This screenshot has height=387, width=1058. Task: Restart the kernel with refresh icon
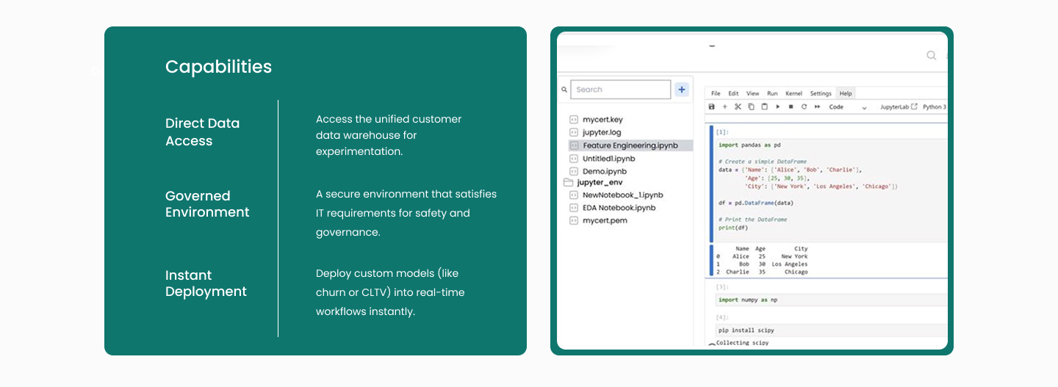point(804,107)
